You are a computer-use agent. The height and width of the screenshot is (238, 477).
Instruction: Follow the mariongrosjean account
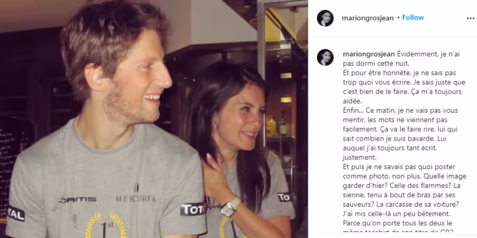[413, 17]
